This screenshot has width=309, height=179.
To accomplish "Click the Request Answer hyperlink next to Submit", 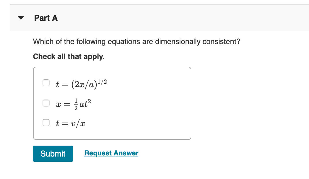I will point(111,153).
